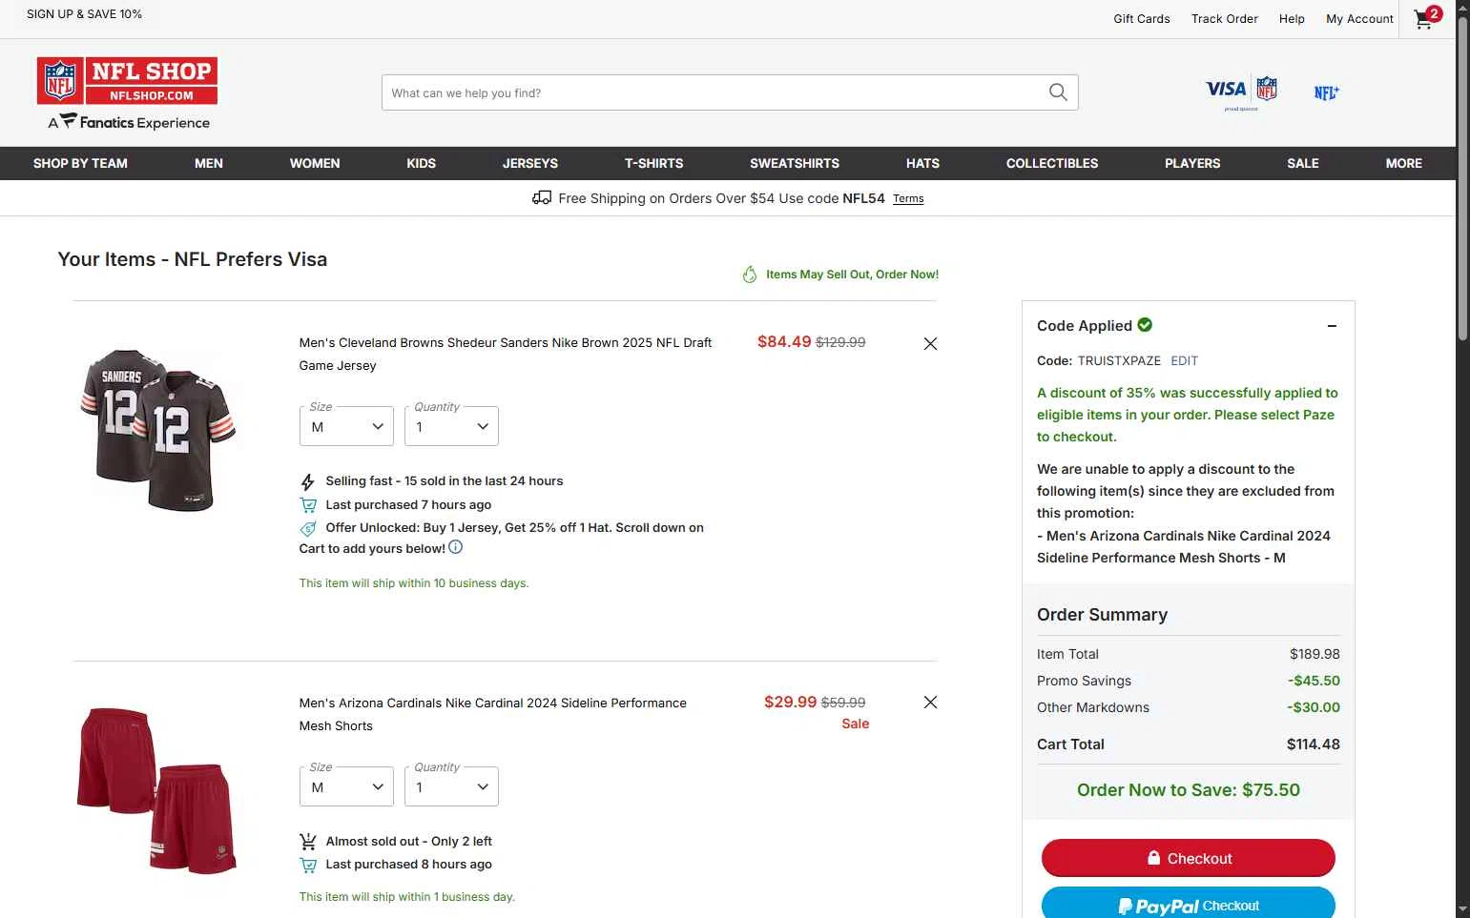Click the Almost sold out cart icon
Image resolution: width=1470 pixels, height=918 pixels.
point(307,842)
